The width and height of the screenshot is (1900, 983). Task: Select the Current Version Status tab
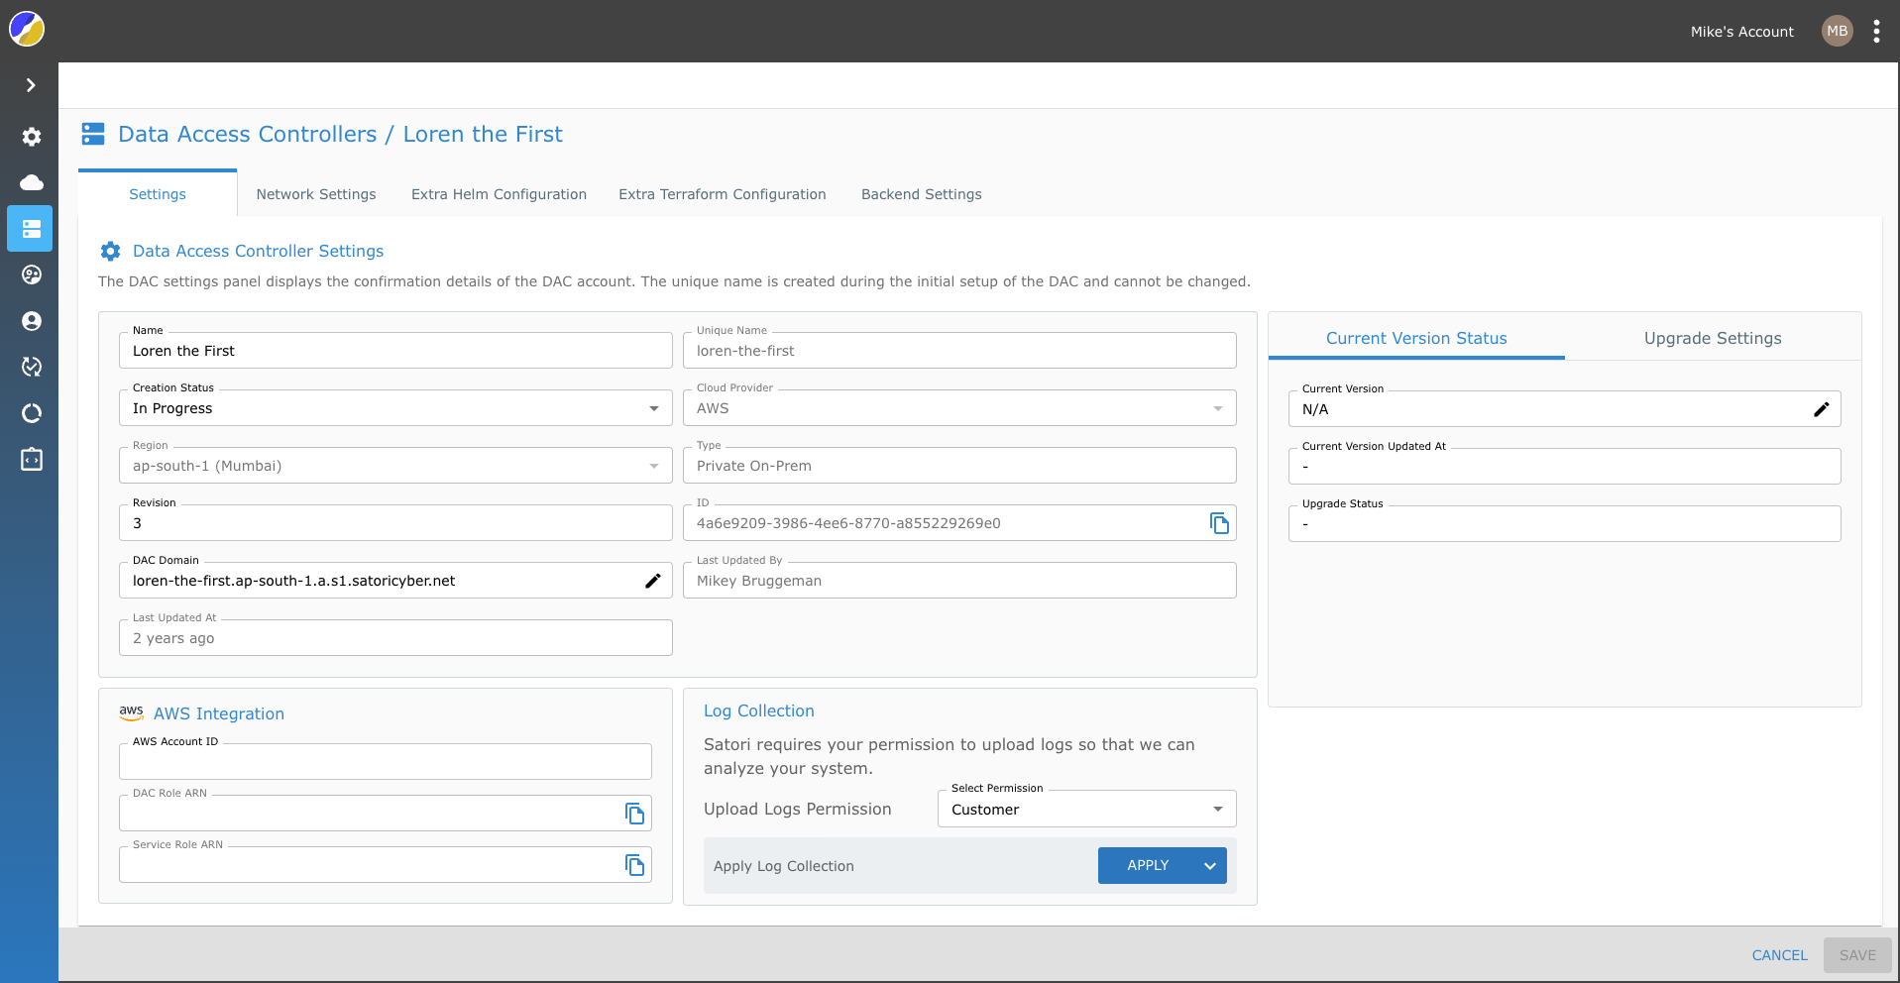[x=1416, y=338]
